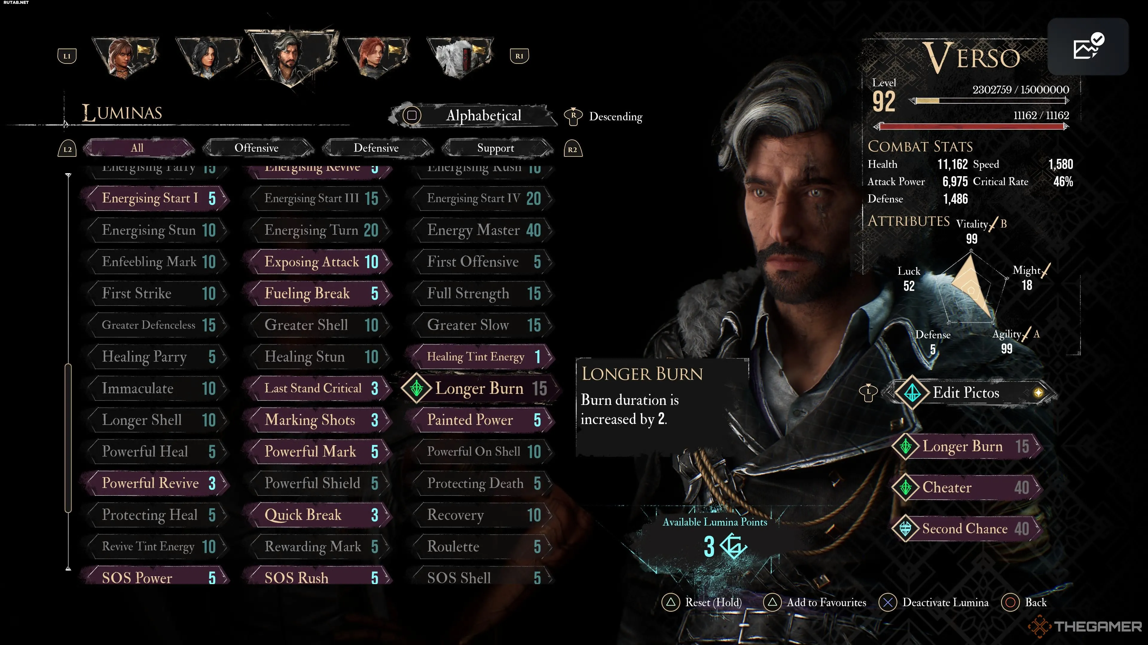Click the Back button
Screen dimensions: 1148x645
[1024, 602]
